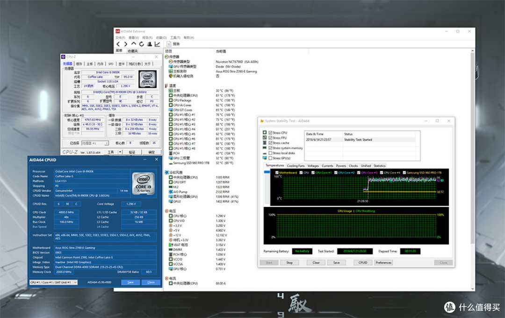Click the Intel Core i9 logo in CPU-Z
Image resolution: width=505 pixels, height=318 pixels.
(x=147, y=79)
